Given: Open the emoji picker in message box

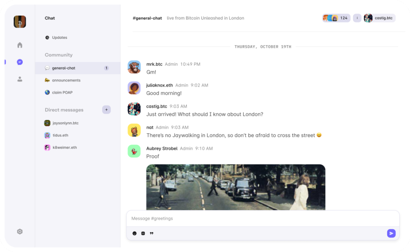Looking at the screenshot, I should pyautogui.click(x=135, y=233).
